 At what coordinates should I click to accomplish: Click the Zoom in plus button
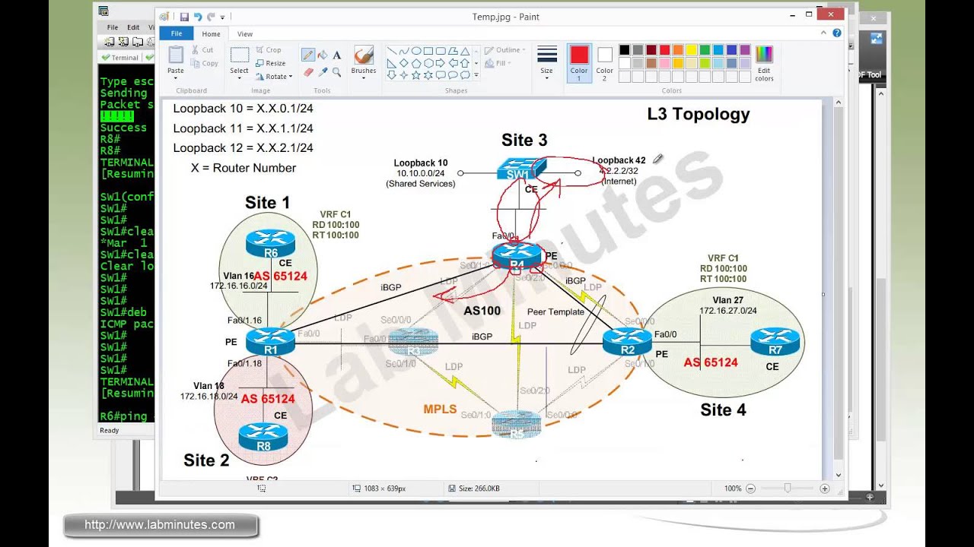[x=825, y=489]
